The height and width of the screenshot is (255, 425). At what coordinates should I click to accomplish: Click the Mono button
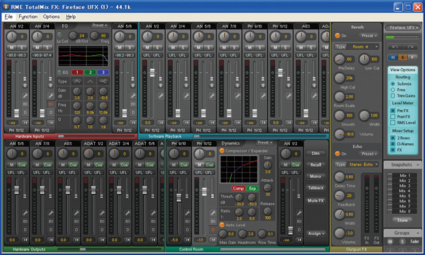tap(316, 176)
